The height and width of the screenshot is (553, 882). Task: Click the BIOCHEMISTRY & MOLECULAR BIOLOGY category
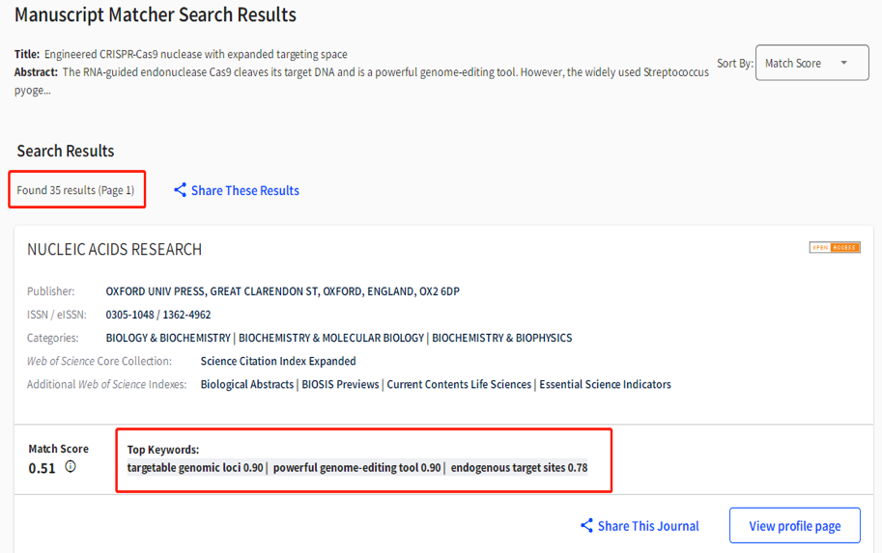point(331,338)
